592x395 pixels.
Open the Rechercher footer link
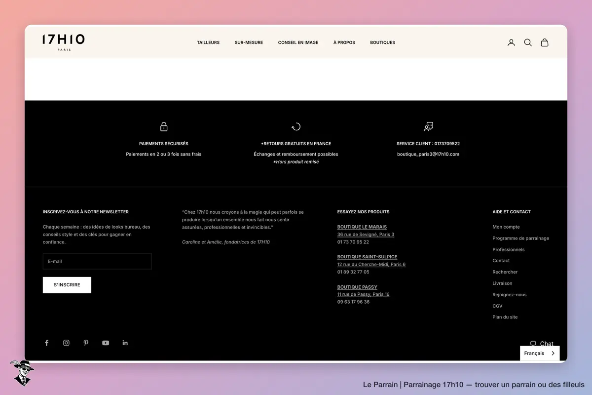click(505, 272)
